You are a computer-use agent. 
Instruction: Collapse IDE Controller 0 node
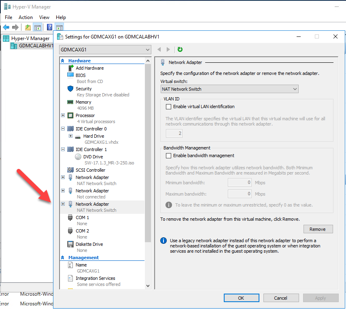pos(63,128)
